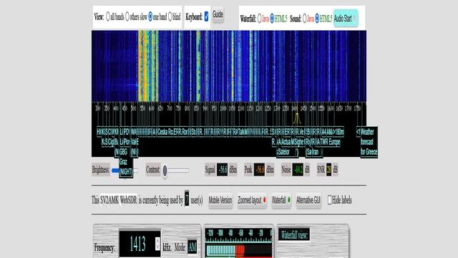458x258 pixels.
Task: Adjust the Brightness slider
Action: 125,171
